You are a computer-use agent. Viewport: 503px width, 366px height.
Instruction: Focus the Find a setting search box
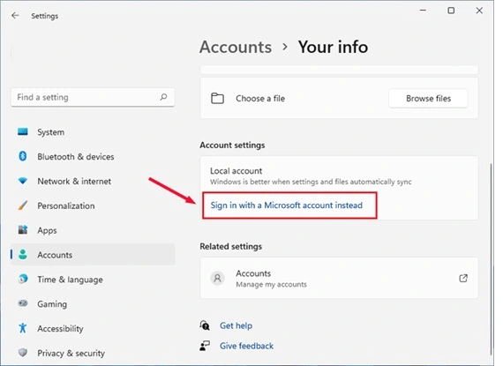click(93, 97)
